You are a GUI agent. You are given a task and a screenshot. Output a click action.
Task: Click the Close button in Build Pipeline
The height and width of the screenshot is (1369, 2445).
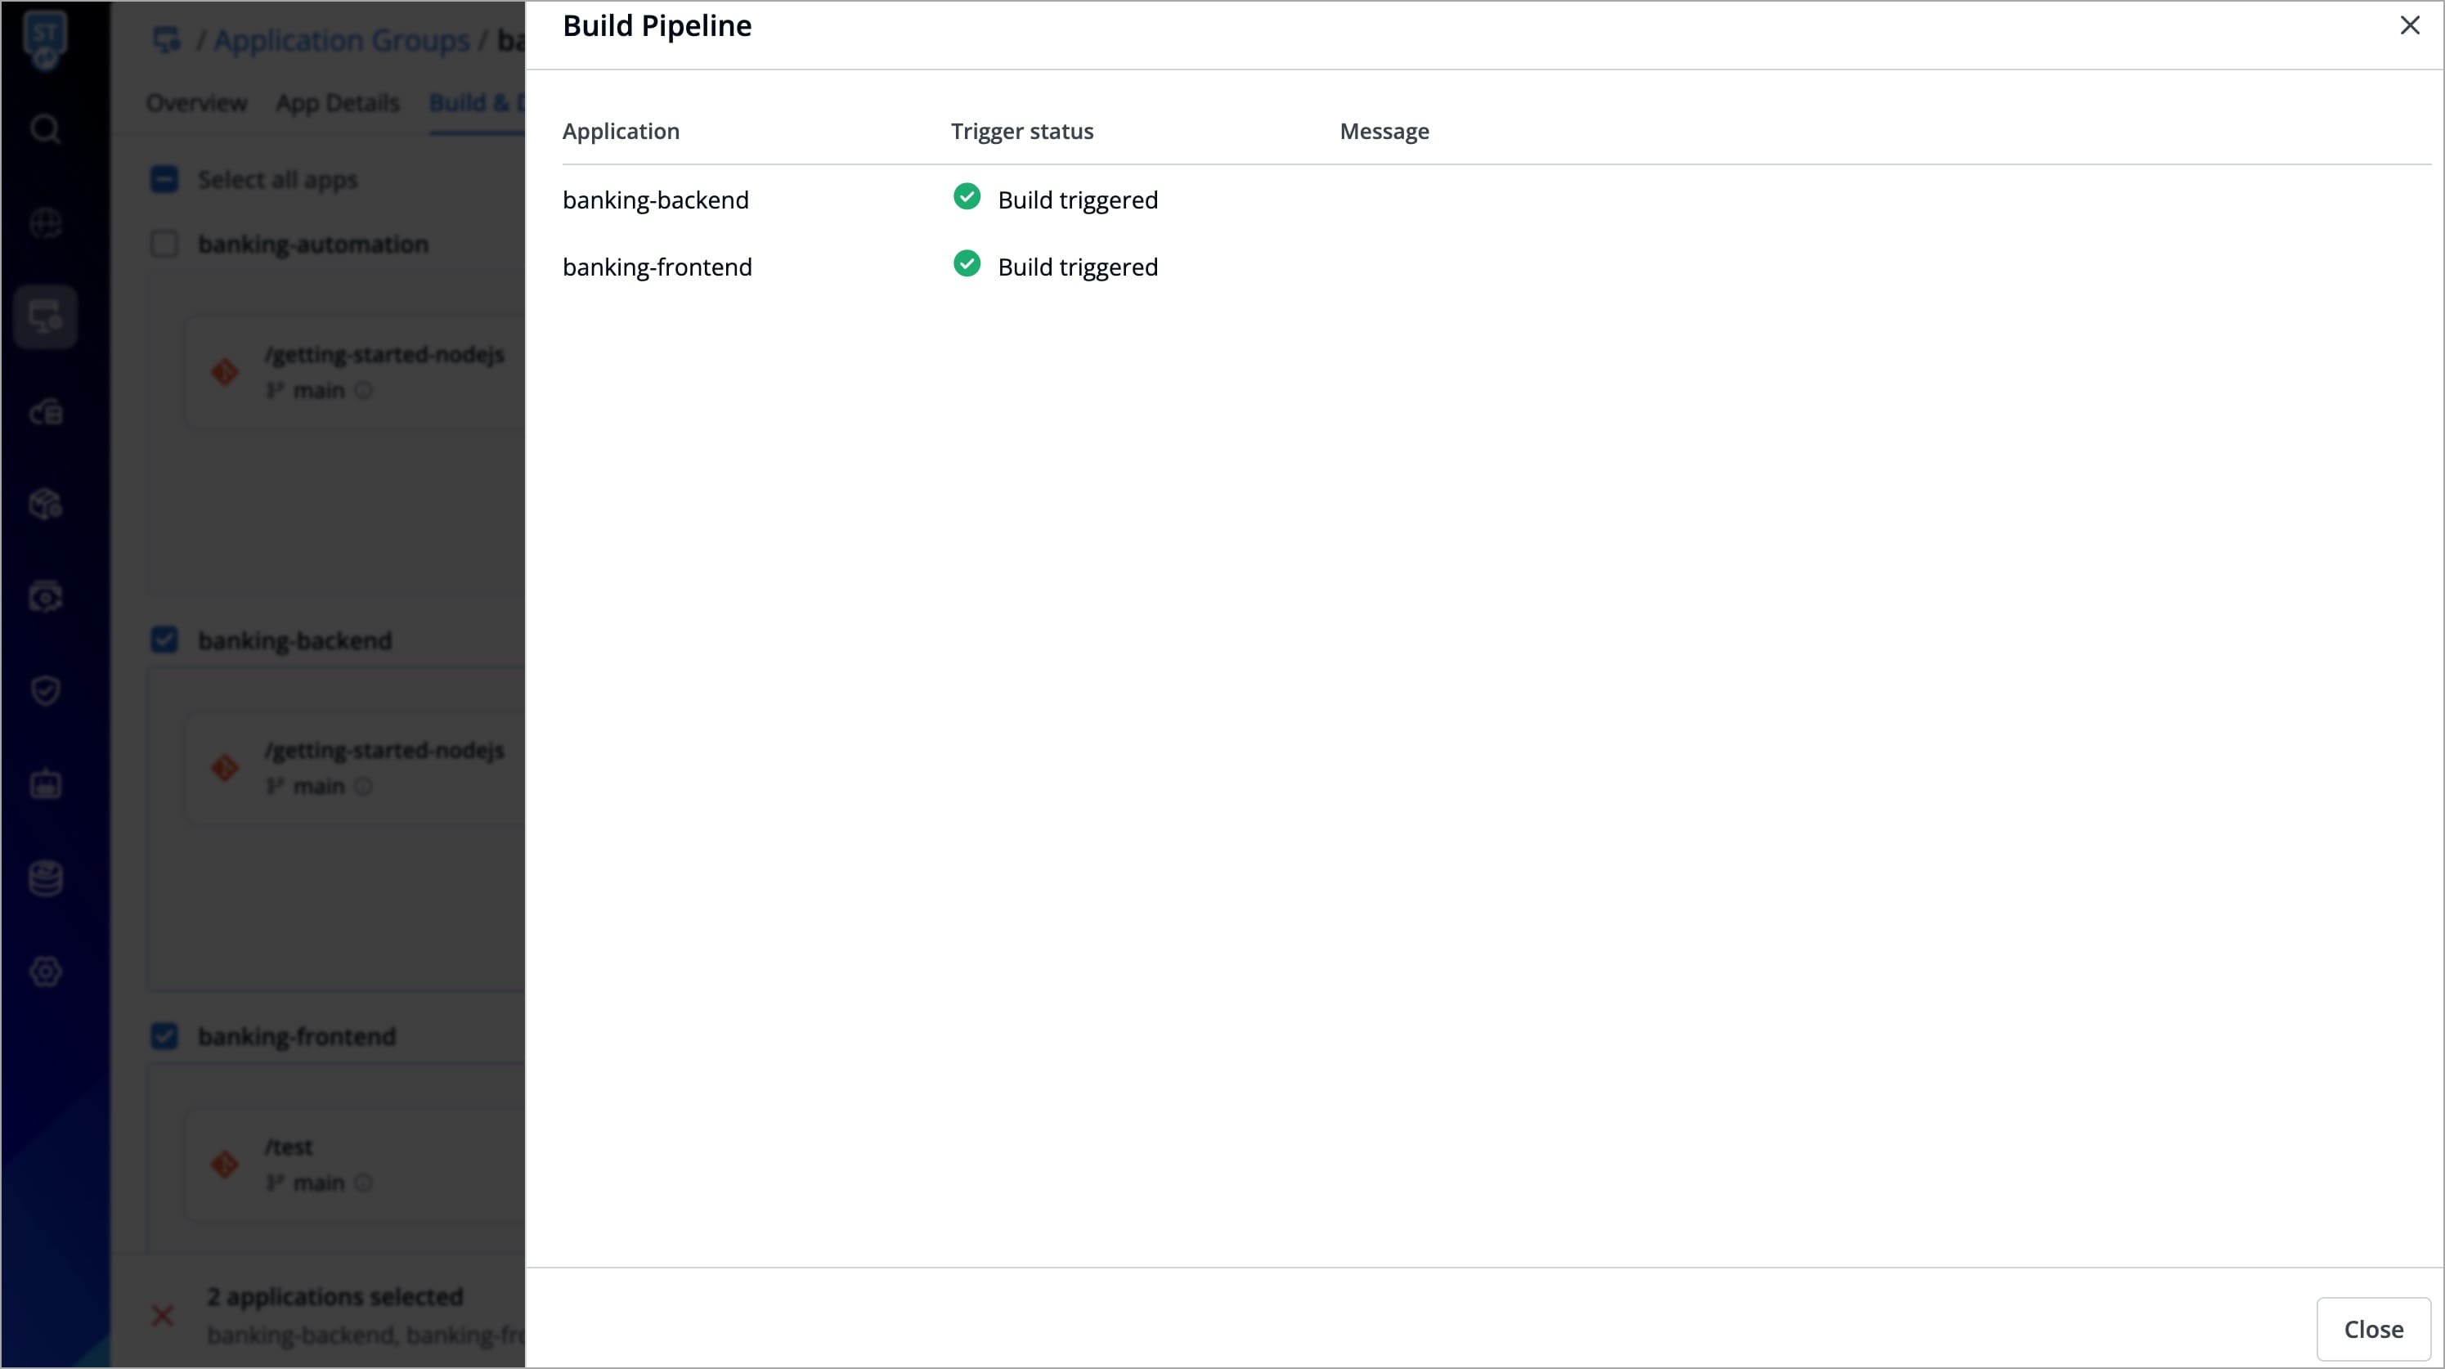point(2372,1328)
